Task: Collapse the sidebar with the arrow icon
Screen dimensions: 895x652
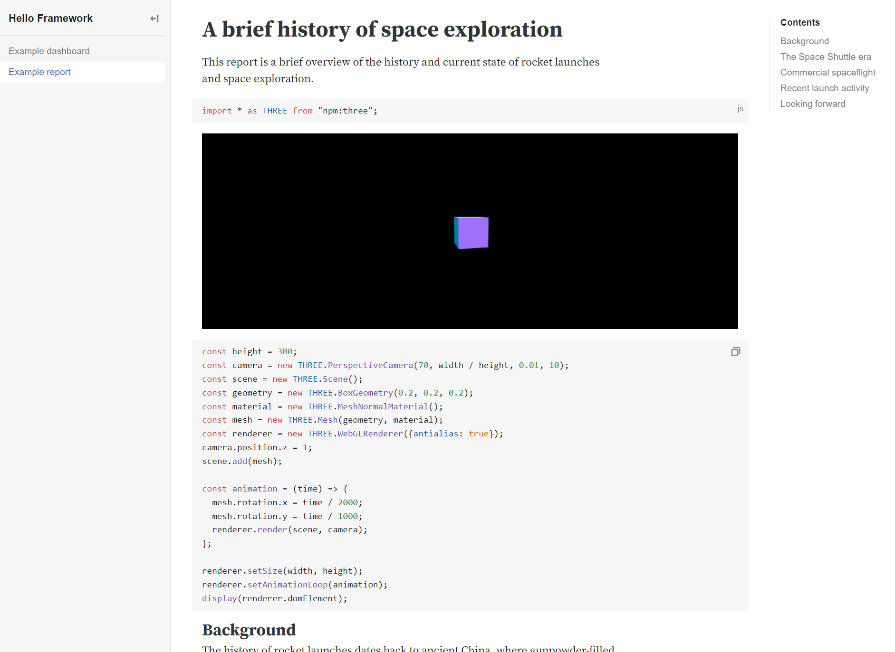Action: (154, 19)
